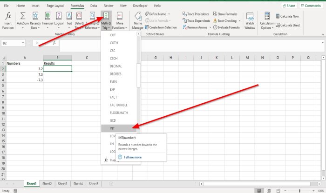Open the Text functions menu
326x193 pixels.
pos(69,20)
